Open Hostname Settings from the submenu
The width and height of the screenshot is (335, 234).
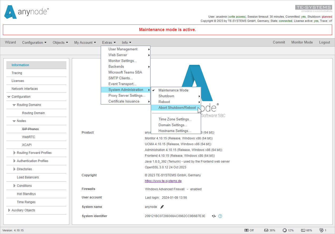click(x=174, y=131)
